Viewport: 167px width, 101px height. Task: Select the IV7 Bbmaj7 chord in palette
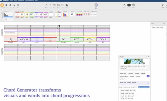32,14
